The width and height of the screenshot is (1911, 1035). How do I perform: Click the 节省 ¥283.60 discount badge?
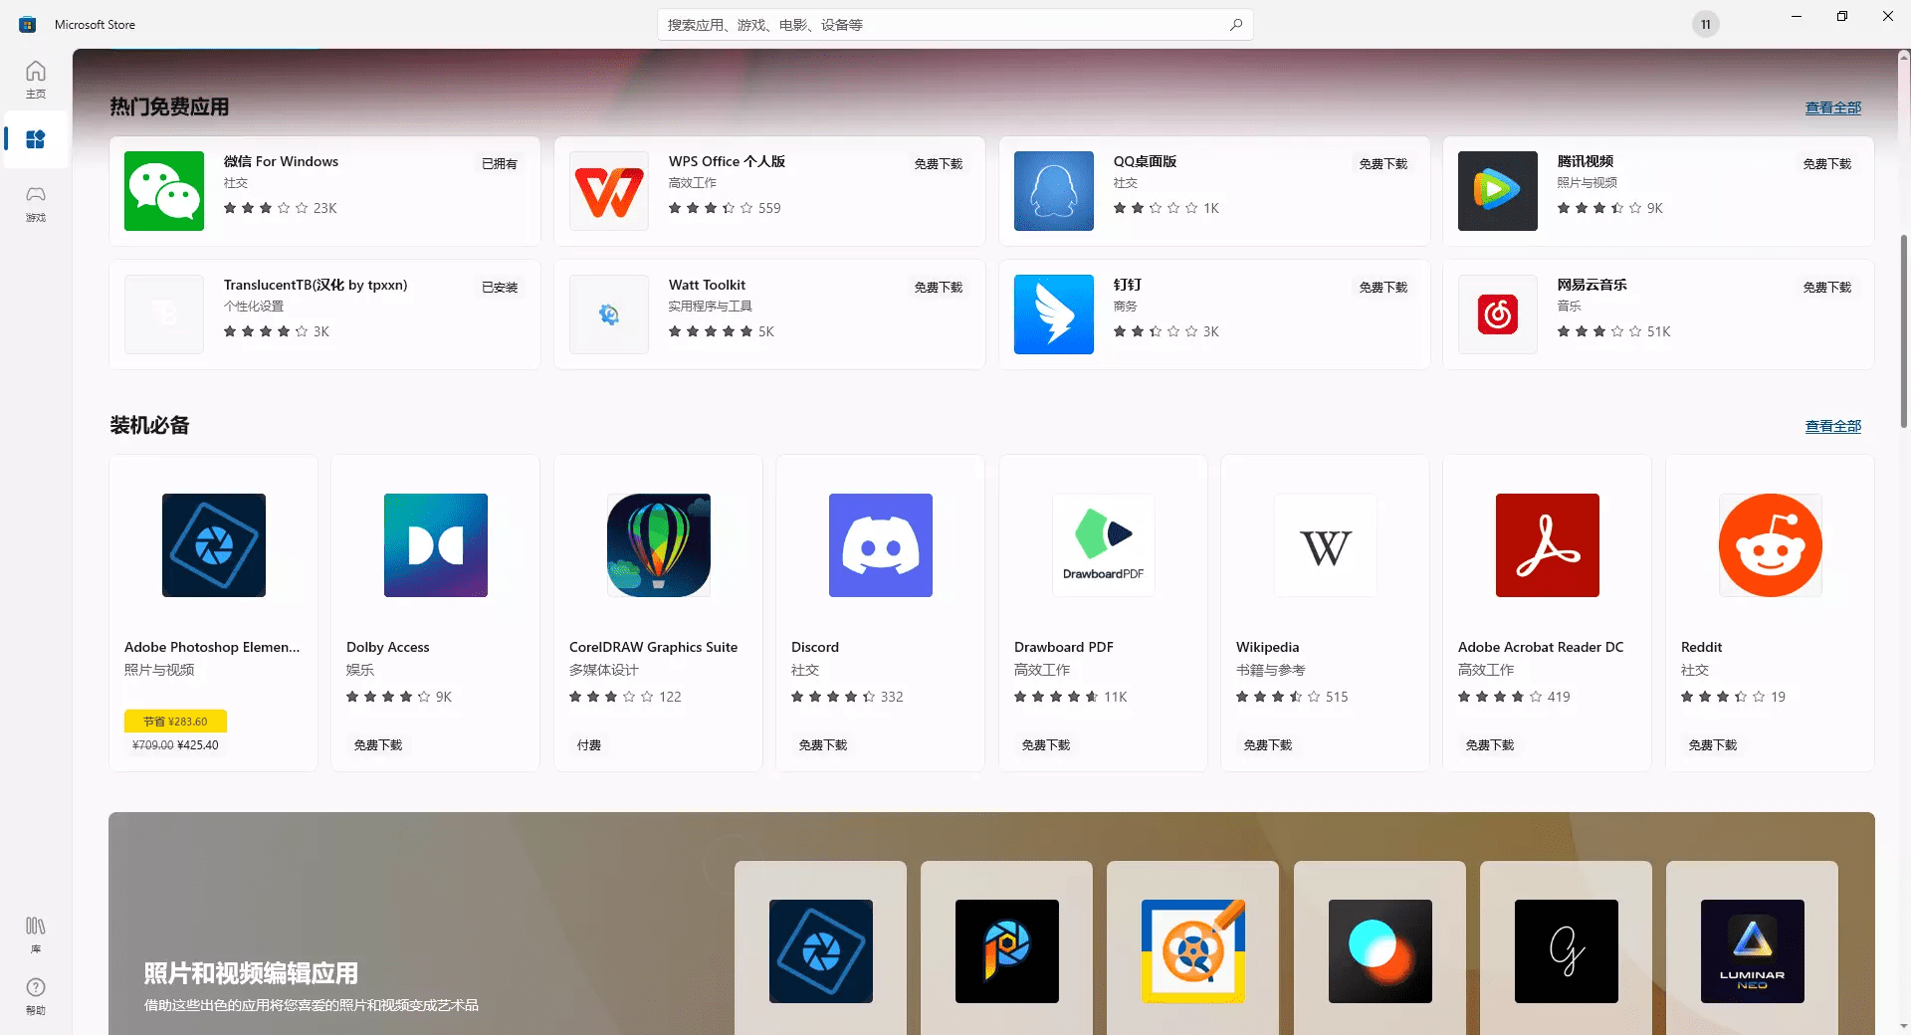tap(175, 722)
